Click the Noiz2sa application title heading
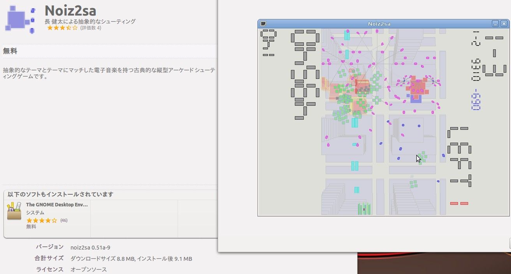 click(x=70, y=10)
